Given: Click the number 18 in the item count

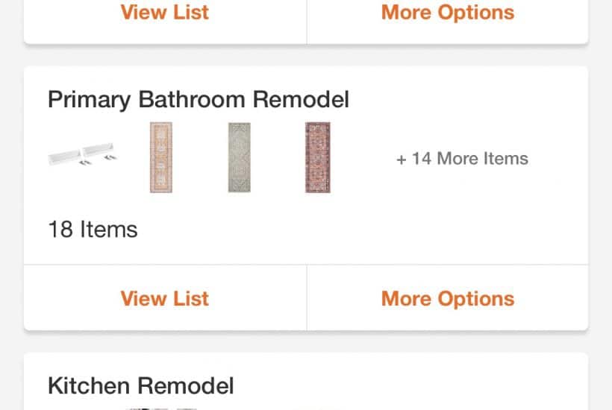Looking at the screenshot, I should pyautogui.click(x=60, y=229).
